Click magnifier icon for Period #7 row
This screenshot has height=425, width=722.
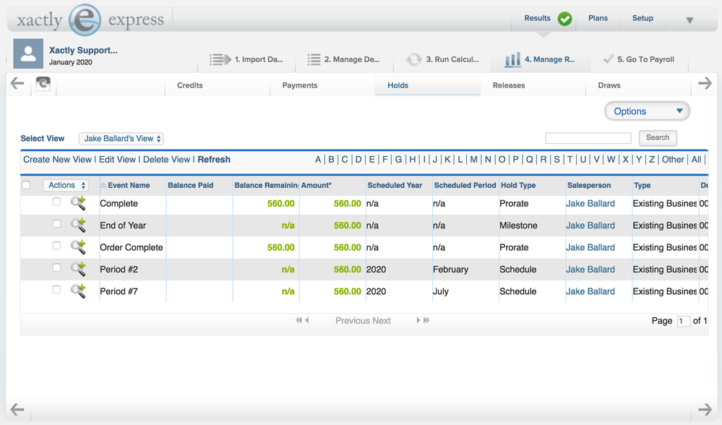pyautogui.click(x=78, y=291)
